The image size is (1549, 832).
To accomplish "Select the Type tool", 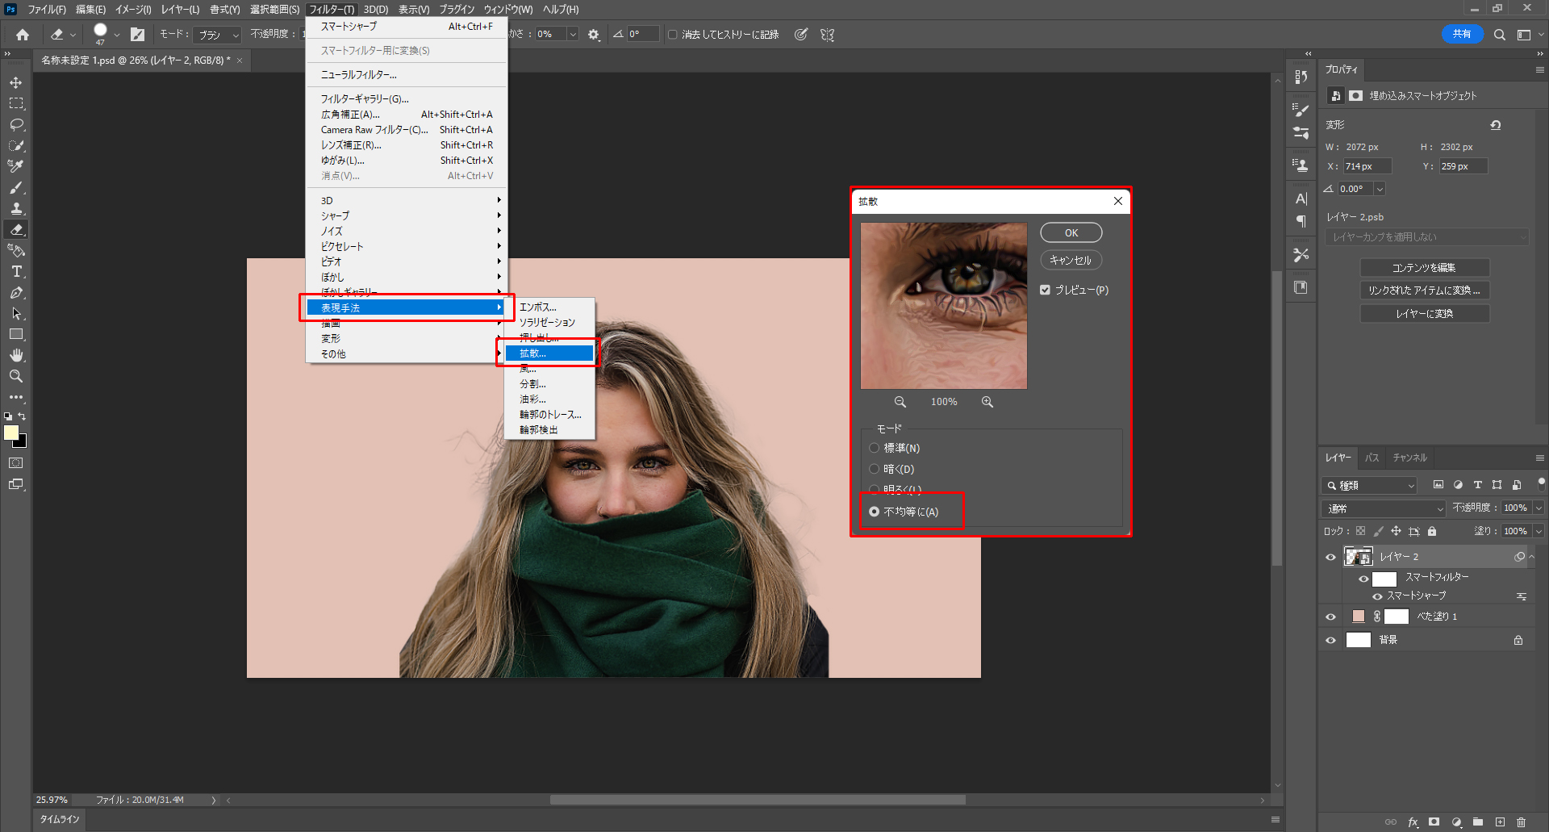I will 16,272.
